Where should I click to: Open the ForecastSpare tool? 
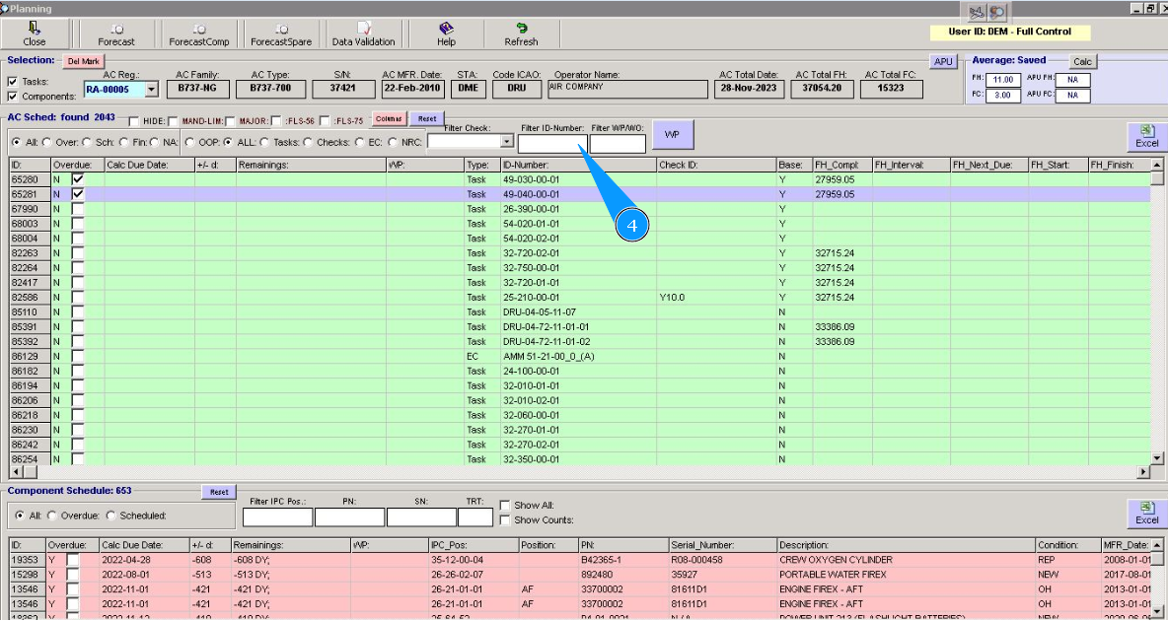click(x=280, y=34)
